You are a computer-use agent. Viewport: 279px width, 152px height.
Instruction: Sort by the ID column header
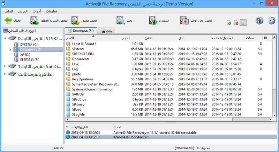pyautogui.click(x=267, y=38)
